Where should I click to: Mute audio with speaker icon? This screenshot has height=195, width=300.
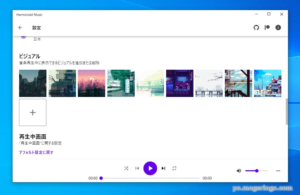239,171
